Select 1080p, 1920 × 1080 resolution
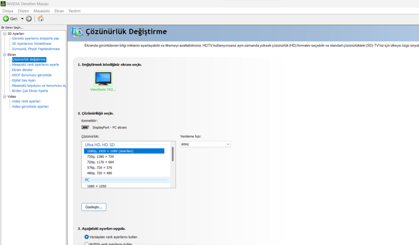This screenshot has height=245, width=419. click(124, 151)
